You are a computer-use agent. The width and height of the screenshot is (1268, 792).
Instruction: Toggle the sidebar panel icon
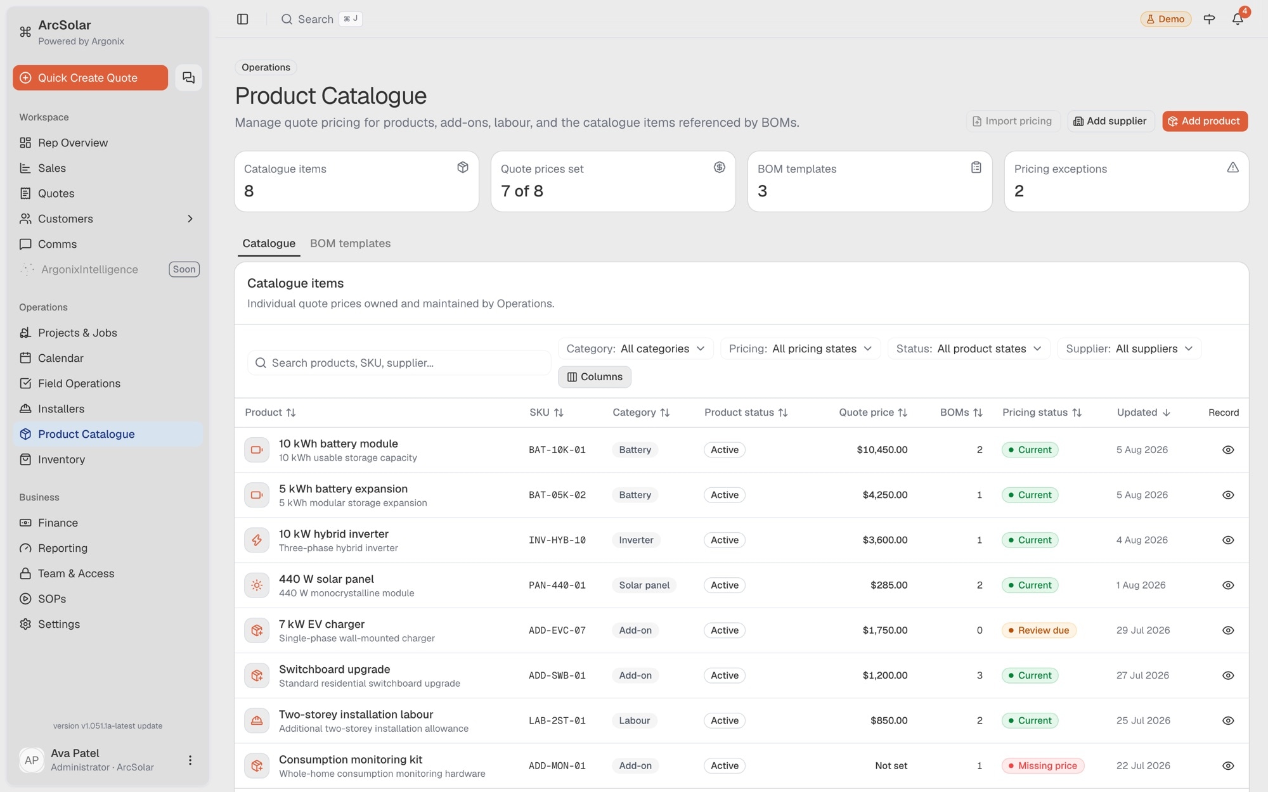click(x=242, y=19)
